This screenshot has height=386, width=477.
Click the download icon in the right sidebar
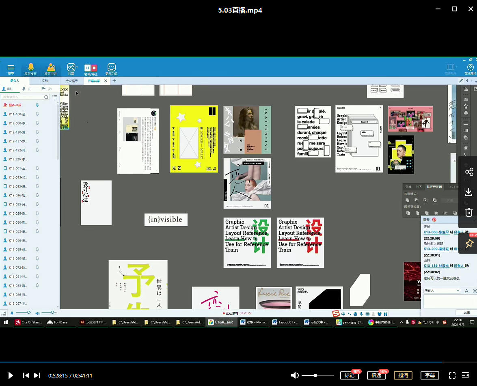pyautogui.click(x=469, y=192)
